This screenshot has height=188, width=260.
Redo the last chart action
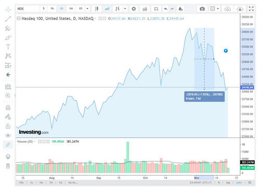172,9
